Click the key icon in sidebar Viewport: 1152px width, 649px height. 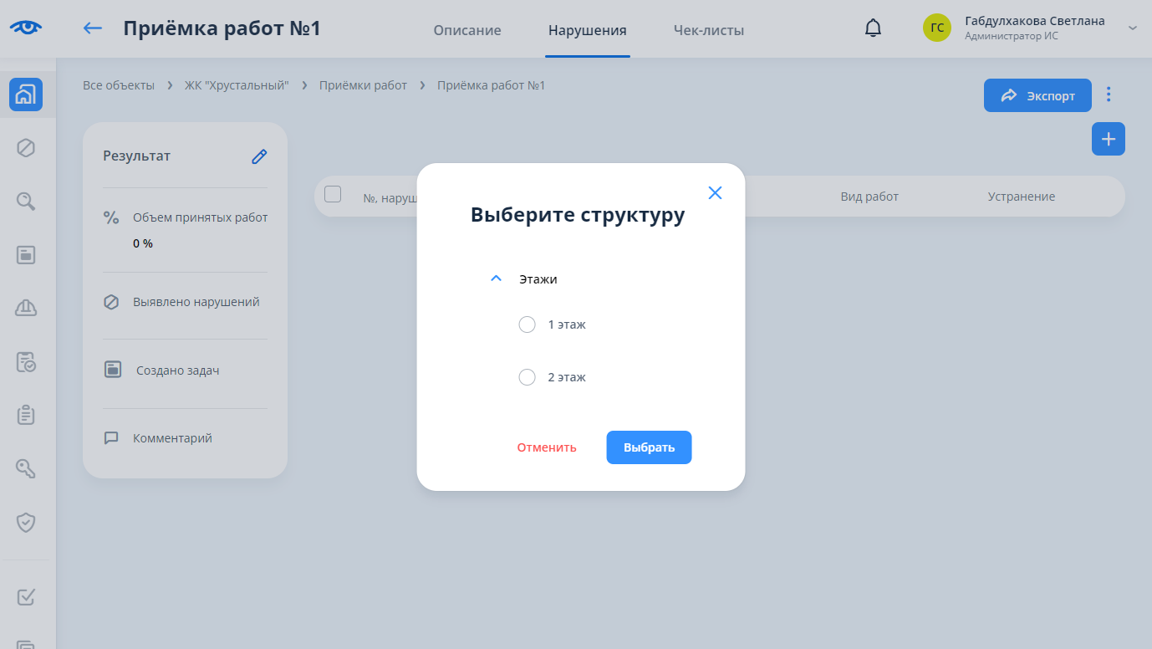click(x=26, y=468)
